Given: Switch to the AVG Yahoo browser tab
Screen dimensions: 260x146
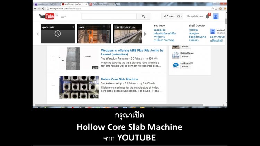Looking at the screenshot, I should pos(47,4).
